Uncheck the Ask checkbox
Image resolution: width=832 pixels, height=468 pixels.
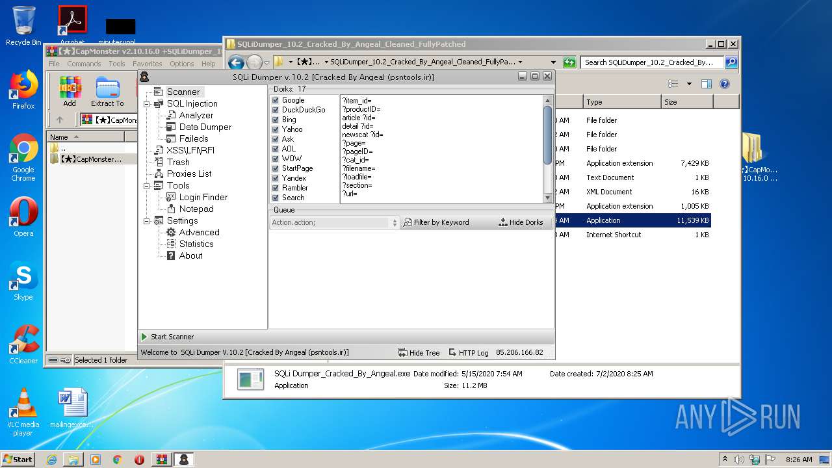point(276,139)
